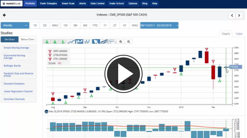Switch to On-Chart studies
The height and width of the screenshot is (138, 247).
[9, 39]
